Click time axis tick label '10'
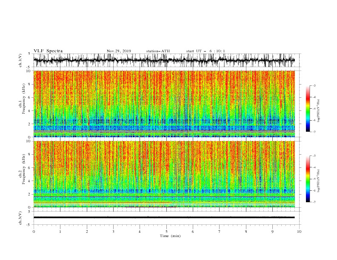This screenshot has height=260, width=337. point(299,232)
